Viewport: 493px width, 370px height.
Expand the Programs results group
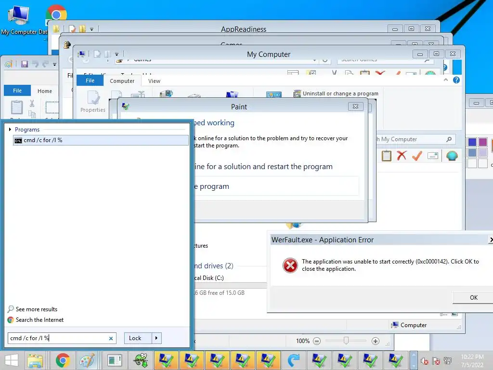tap(10, 129)
